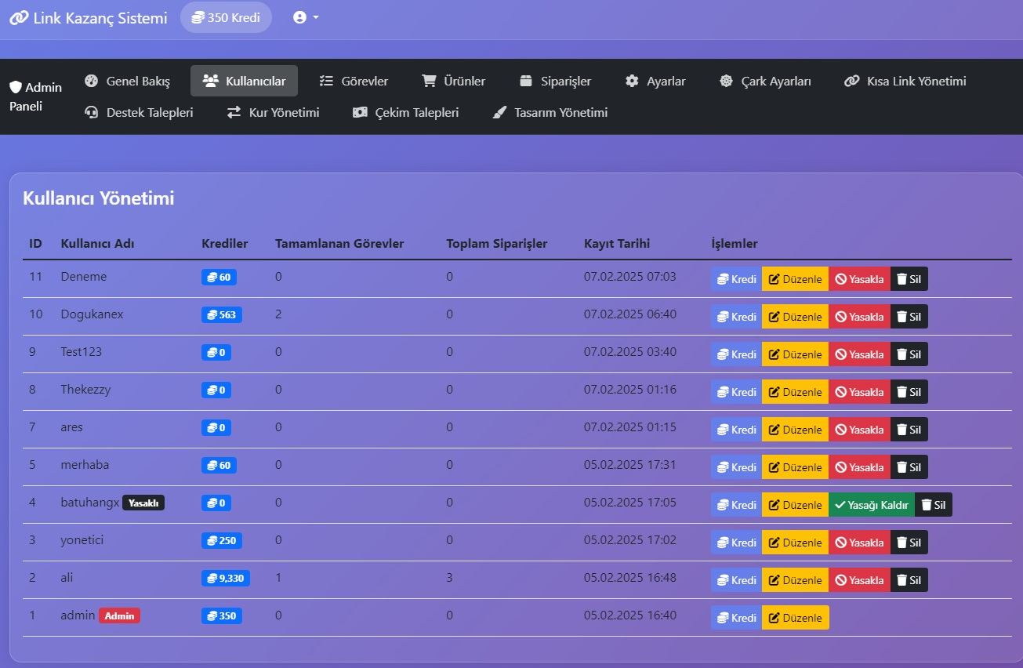1023x668 pixels.
Task: Click the Kayıt Tarihi column header
Action: point(617,244)
